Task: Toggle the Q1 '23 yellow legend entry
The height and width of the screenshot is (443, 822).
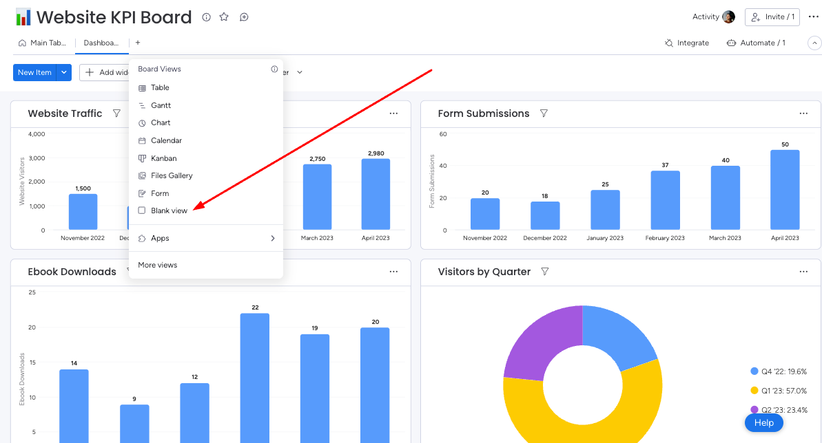Action: click(x=779, y=391)
